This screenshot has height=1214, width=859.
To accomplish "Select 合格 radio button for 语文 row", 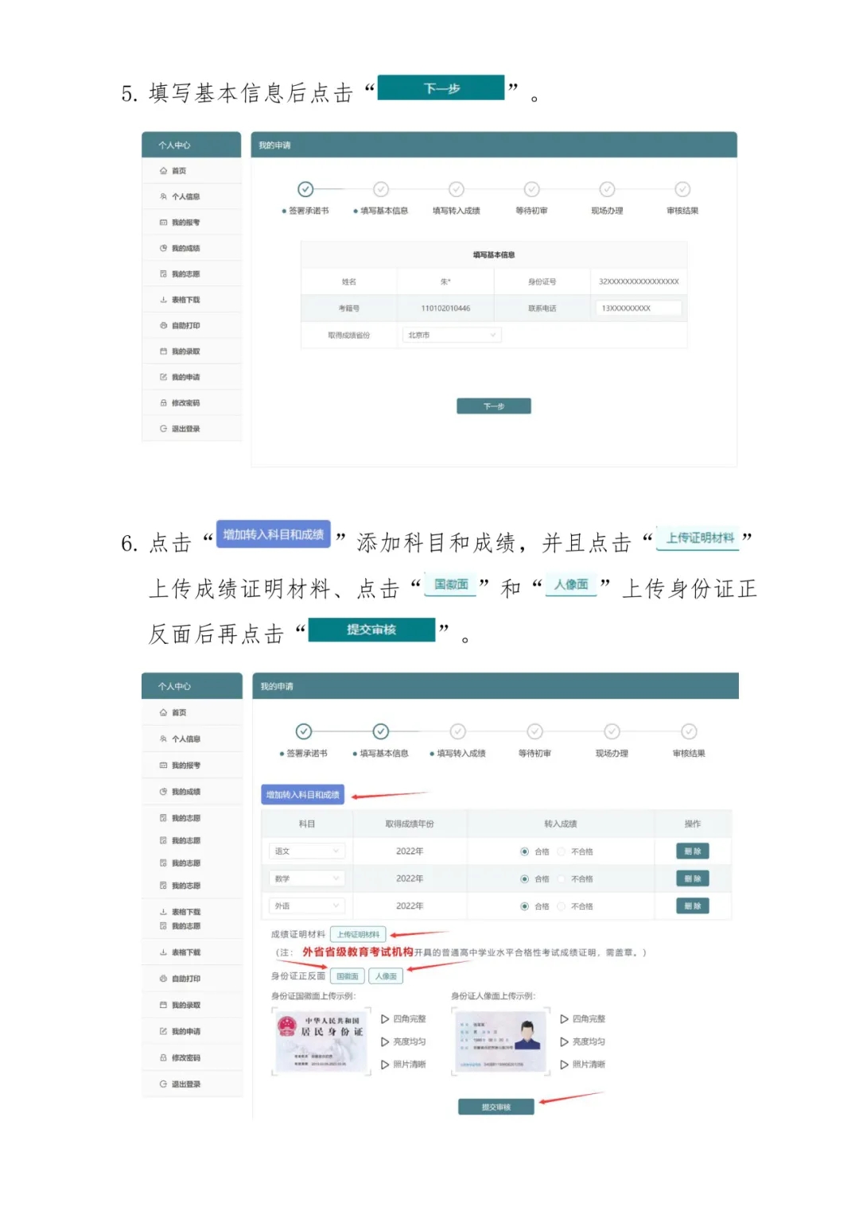I will tap(524, 851).
